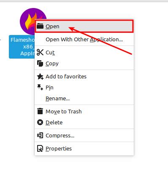The width and height of the screenshot is (168, 188).
Task: Click the scissors Cut icon
Action: [x=40, y=52]
